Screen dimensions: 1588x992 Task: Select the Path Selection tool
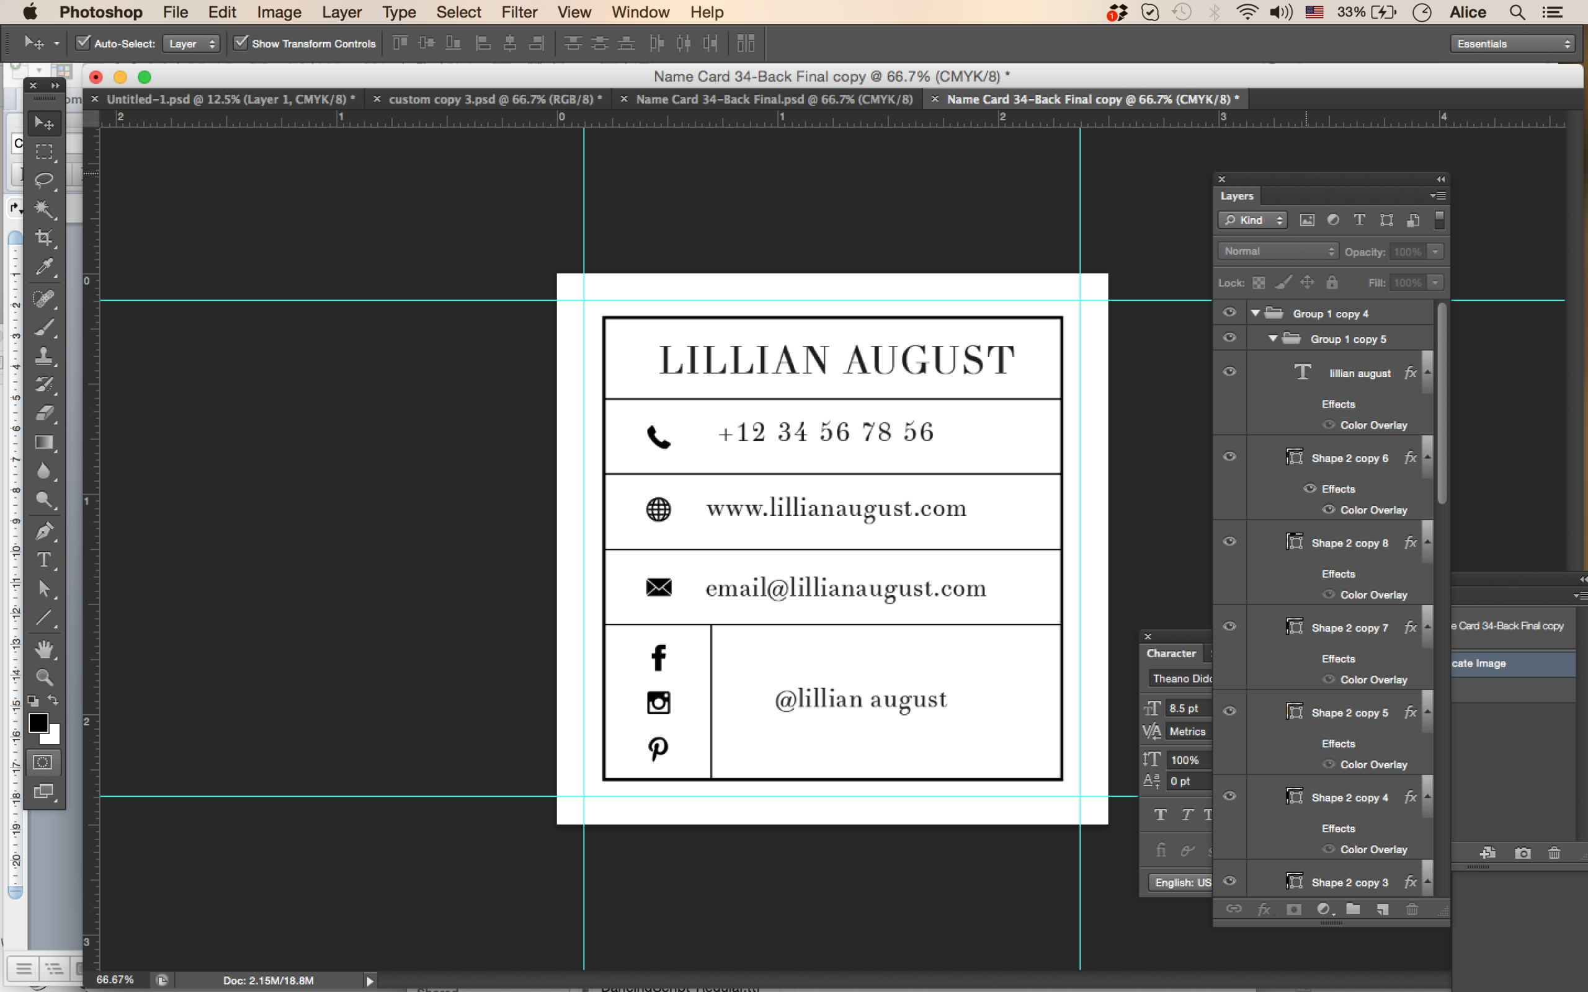44,588
